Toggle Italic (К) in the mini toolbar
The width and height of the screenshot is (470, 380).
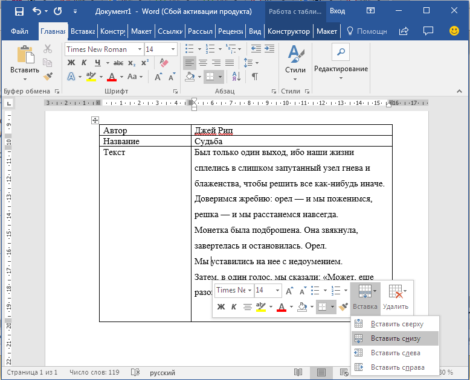(234, 306)
